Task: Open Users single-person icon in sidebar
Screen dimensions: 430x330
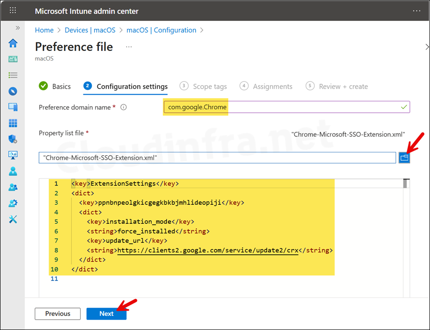Action: [x=13, y=171]
